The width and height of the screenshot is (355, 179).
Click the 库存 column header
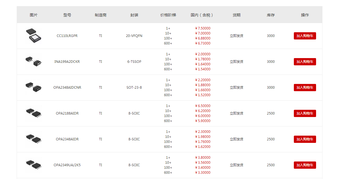(270, 15)
